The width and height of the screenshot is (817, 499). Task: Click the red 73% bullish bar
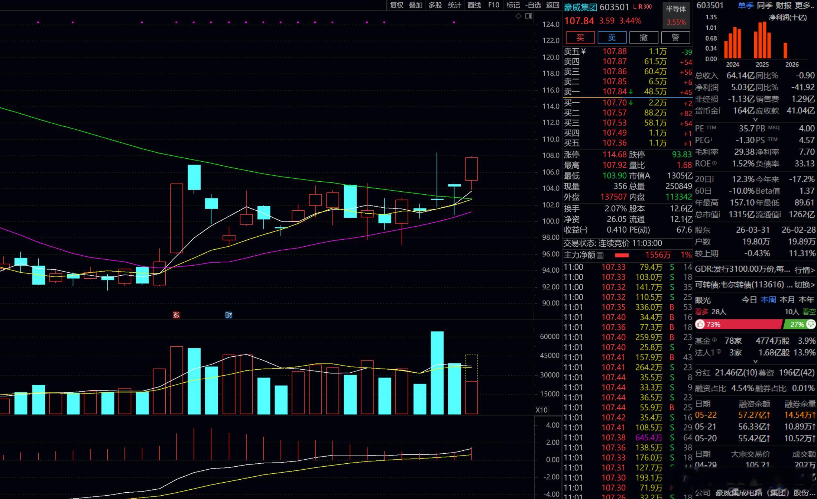click(739, 324)
